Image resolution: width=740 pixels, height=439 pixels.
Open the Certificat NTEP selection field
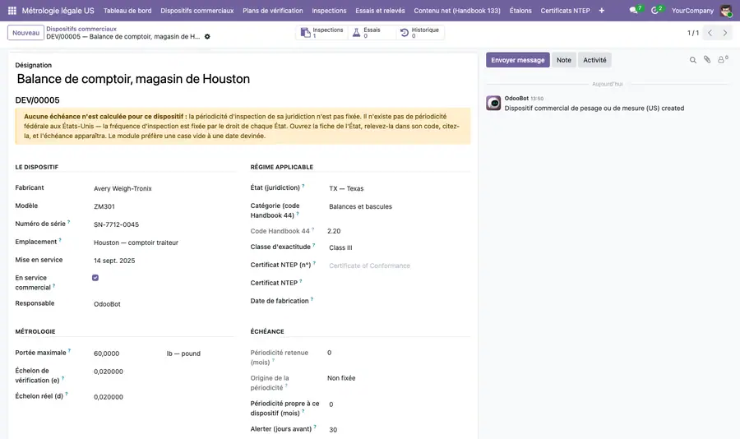[398, 283]
